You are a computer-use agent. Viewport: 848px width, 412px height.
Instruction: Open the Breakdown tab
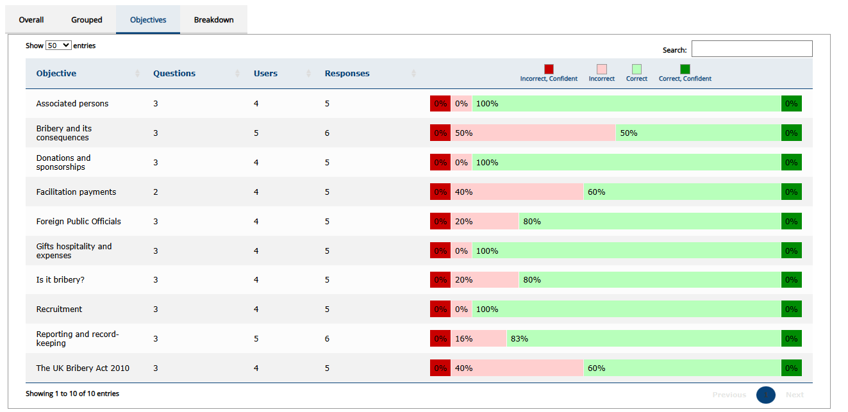[x=213, y=20]
